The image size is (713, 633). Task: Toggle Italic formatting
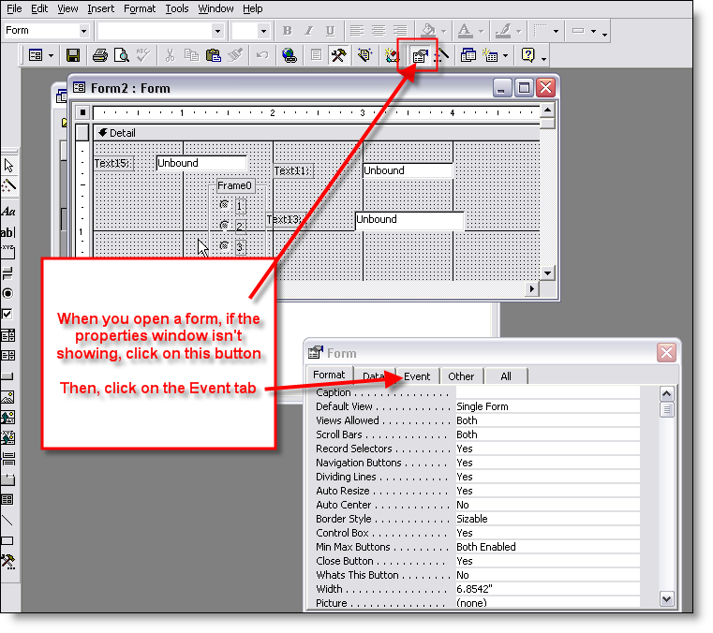click(x=309, y=31)
